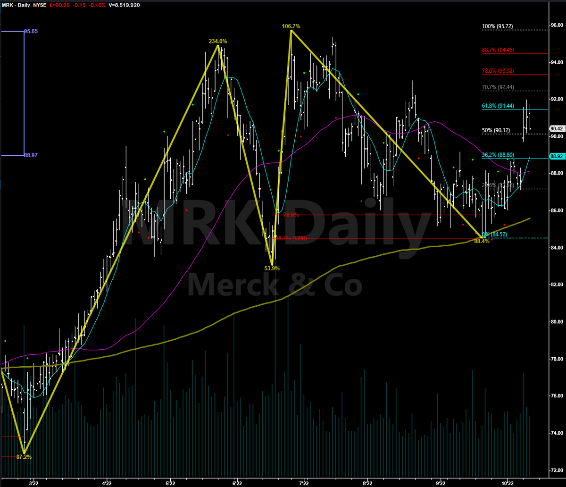Click the 87.2% zigzag swing label
This screenshot has height=487, width=566.
pos(24,457)
